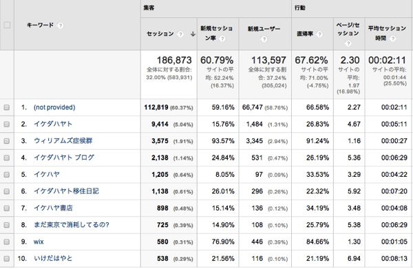Sort by the セッション column header
This screenshot has width=413, height=269.
160,34
